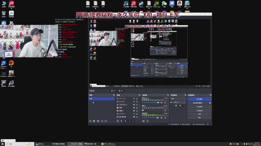261x146 pixels.
Task: Toggle lock on 显示器采集 source
Action: tap(137, 117)
